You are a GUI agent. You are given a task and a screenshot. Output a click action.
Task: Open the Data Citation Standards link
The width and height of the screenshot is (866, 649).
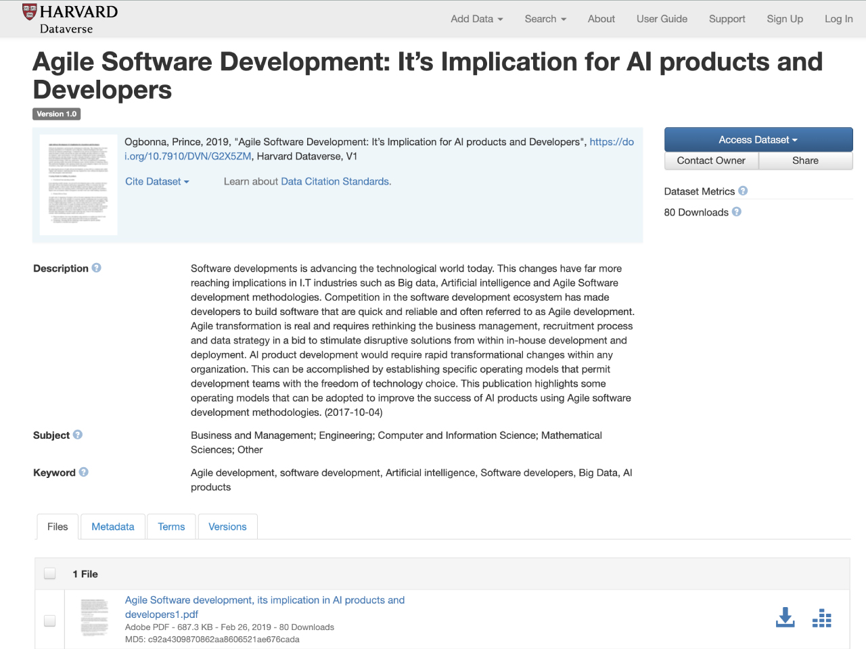pyautogui.click(x=336, y=181)
